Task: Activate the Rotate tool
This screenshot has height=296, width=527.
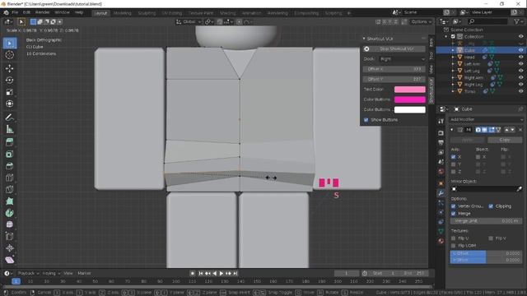Action: (x=9, y=81)
